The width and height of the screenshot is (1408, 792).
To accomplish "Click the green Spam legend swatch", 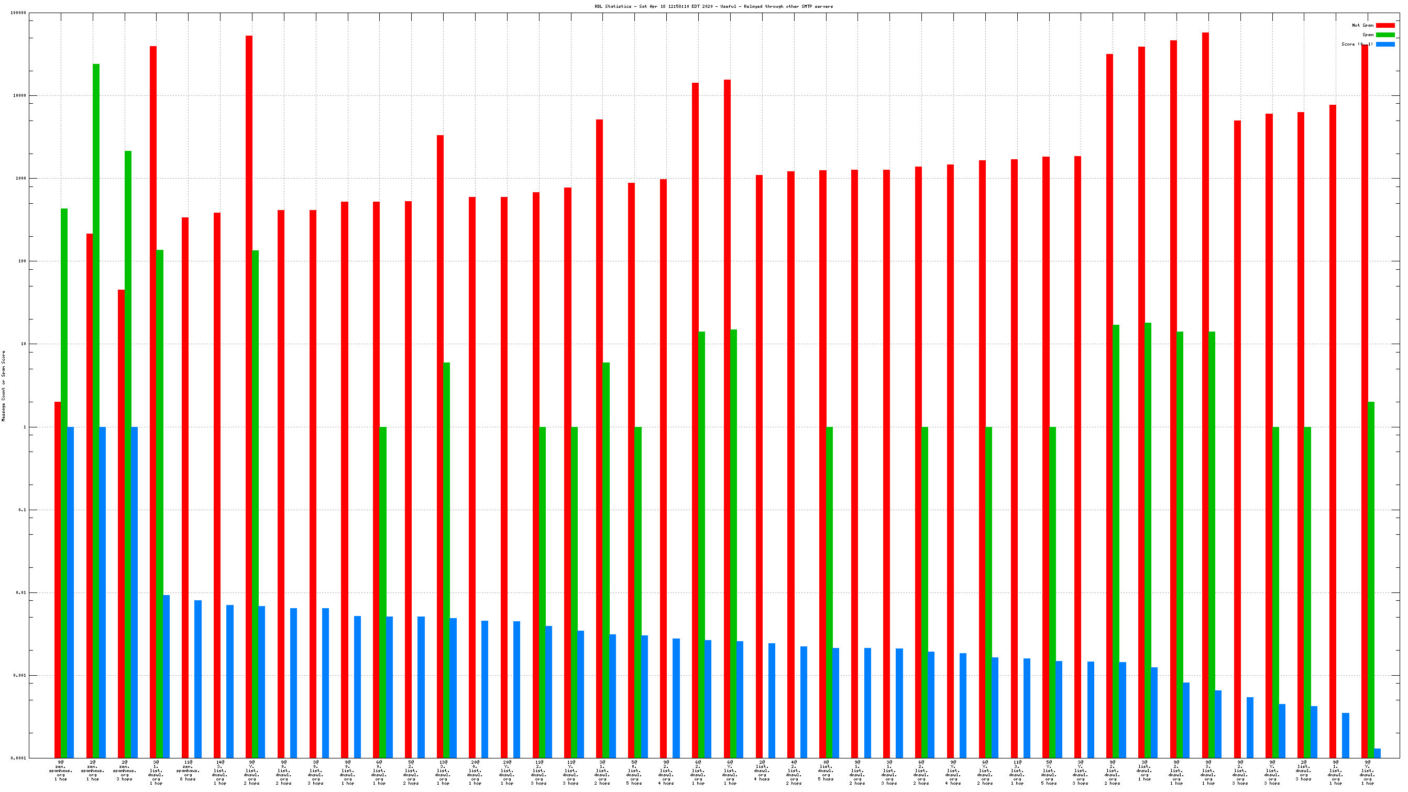I will point(1385,35).
